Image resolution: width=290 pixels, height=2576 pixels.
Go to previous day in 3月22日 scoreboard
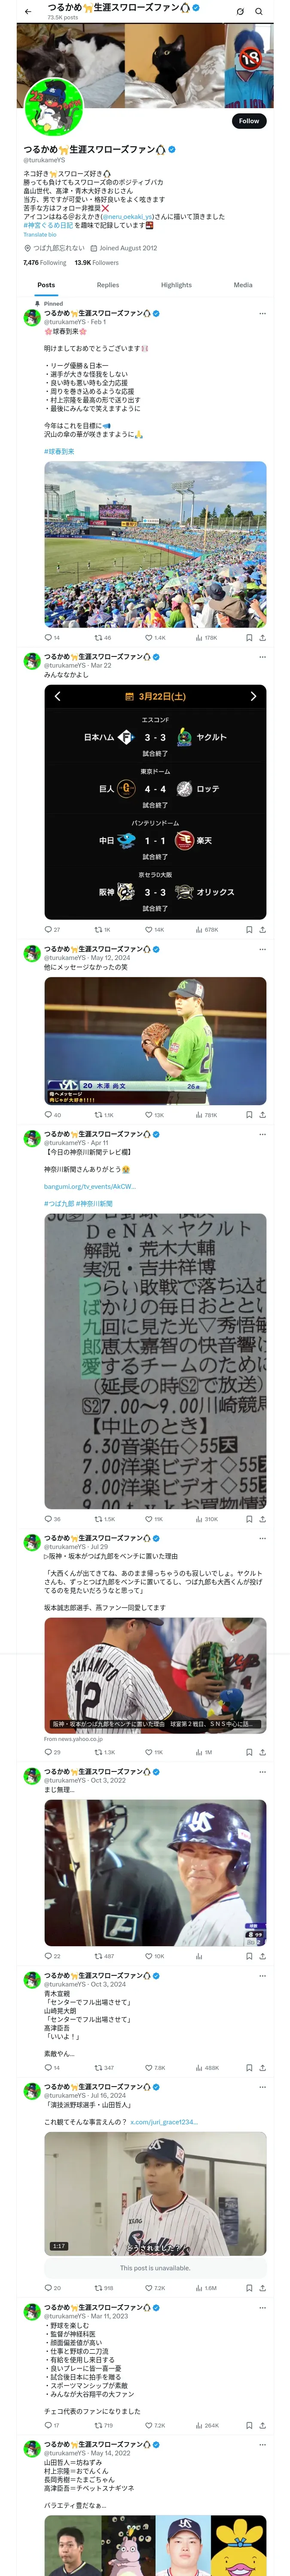[x=57, y=696]
